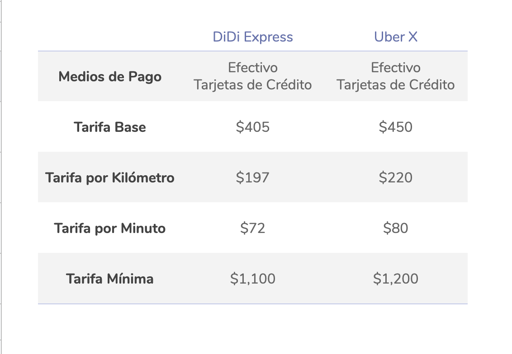Screen dimensions: 512x354
Task: Select the Tarifa Mínima row label
Action: click(x=110, y=279)
